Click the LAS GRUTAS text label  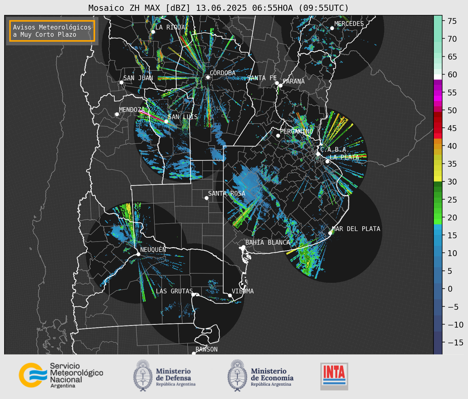pos(174,291)
